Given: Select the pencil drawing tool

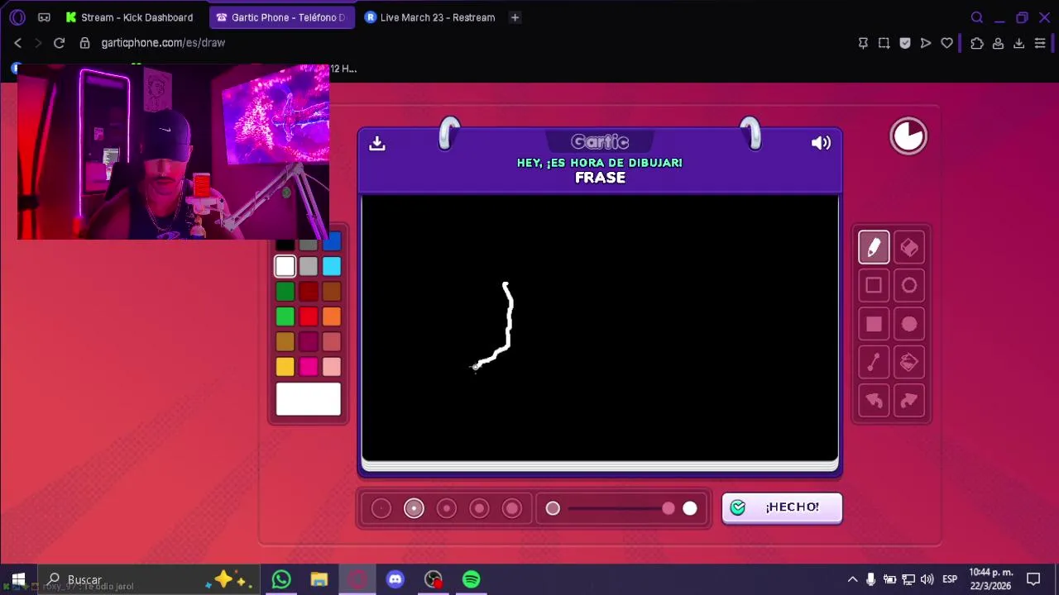Looking at the screenshot, I should coord(874,247).
